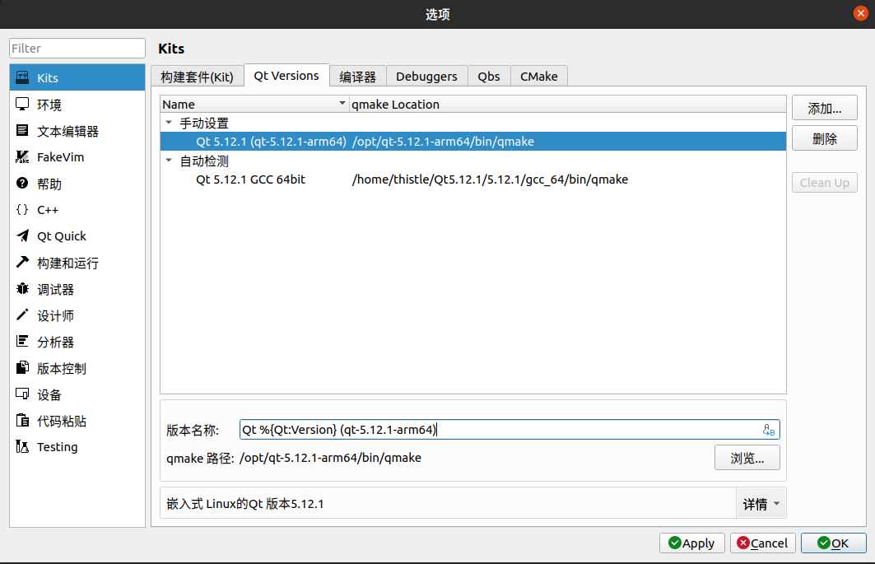This screenshot has width=875, height=564.
Task: Select the Kits category icon
Action: click(x=22, y=77)
